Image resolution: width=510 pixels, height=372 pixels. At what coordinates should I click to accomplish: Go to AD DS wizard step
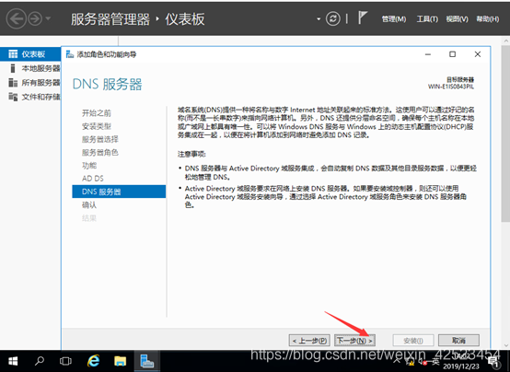coord(93,179)
